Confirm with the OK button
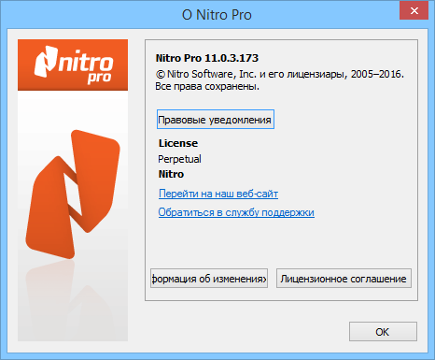Screen dimensions: 435x360 coord(383,332)
